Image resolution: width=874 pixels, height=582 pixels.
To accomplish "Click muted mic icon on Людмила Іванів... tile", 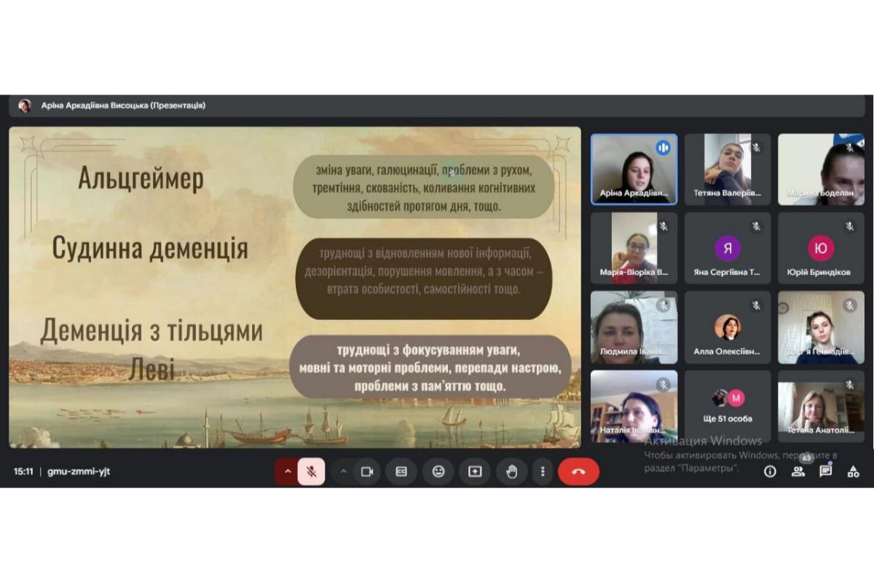I will (663, 306).
